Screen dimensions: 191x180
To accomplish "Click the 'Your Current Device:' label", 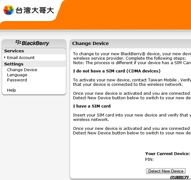I will tap(168, 154).
